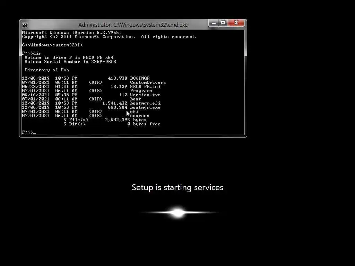This screenshot has width=355, height=266.
Task: Click the HBCD_PE.ini file name
Action: tap(145, 87)
